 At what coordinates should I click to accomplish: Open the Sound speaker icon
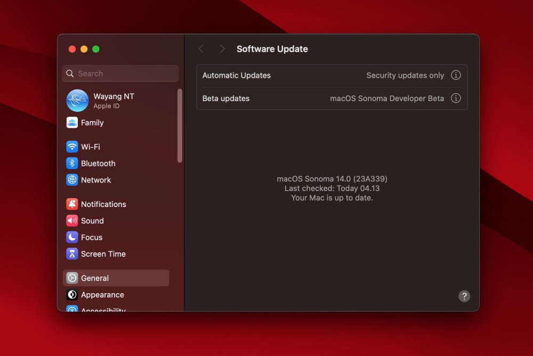72,221
